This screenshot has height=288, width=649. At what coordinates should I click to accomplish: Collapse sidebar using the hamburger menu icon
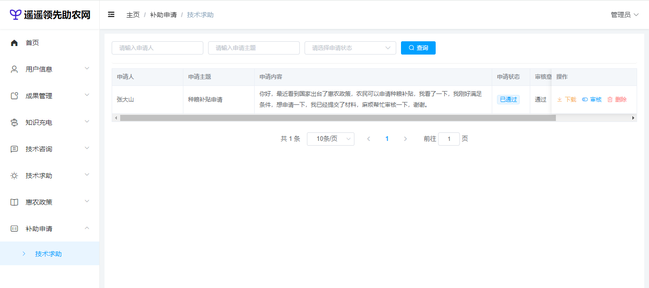coord(111,15)
